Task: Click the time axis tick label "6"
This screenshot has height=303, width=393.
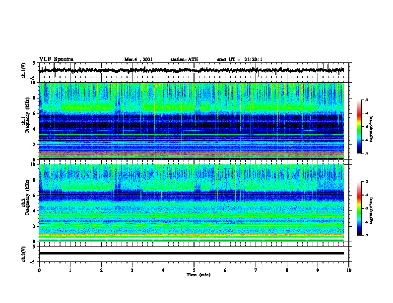Action: (225, 270)
